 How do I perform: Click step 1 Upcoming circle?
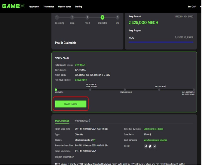pos(57,17)
